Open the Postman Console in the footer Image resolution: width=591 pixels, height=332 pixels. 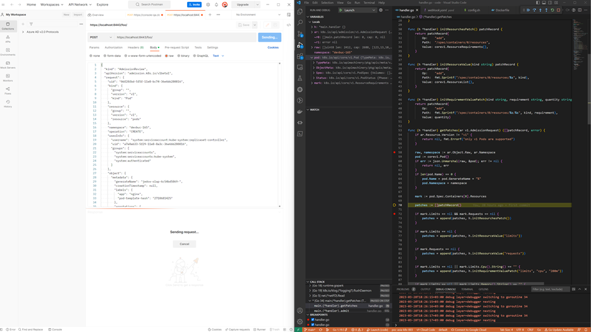click(55, 329)
